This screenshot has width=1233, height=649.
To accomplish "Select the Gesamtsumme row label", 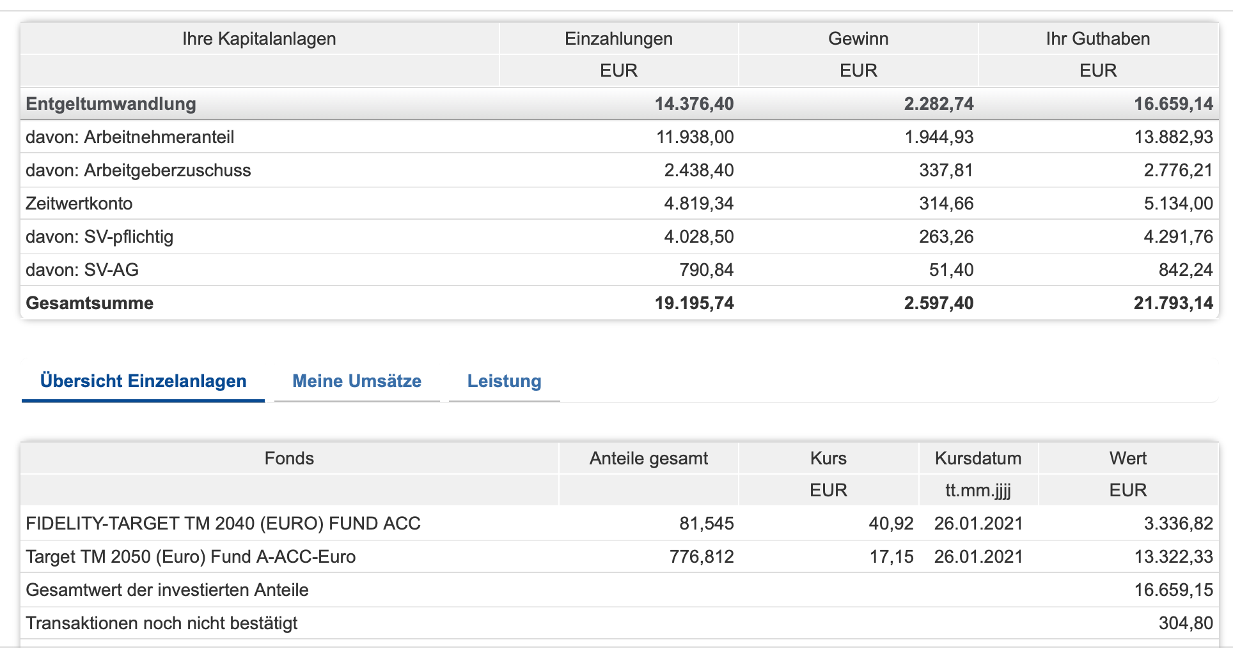I will (x=90, y=303).
